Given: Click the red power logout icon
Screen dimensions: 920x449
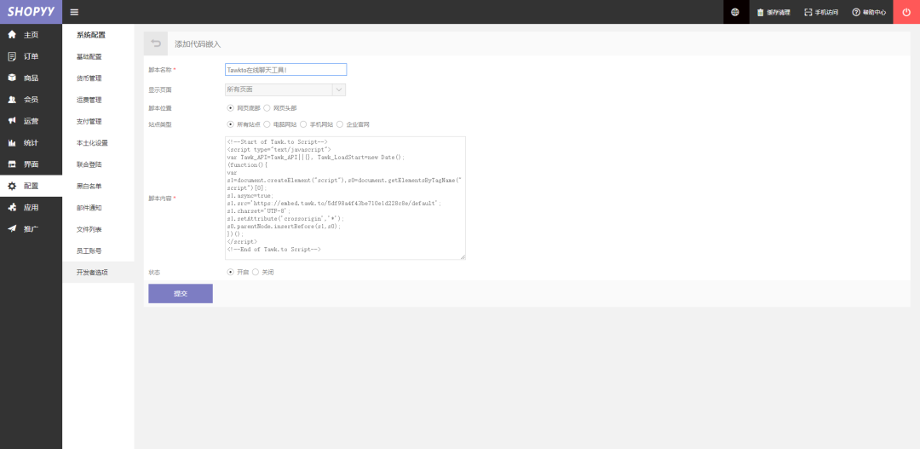Looking at the screenshot, I should [906, 12].
